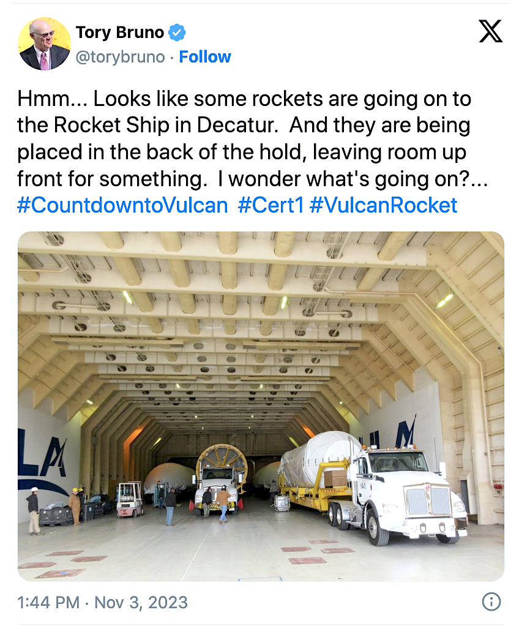This screenshot has height=626, width=519.
Task: Click the worker in white hard hat
Action: point(33,510)
